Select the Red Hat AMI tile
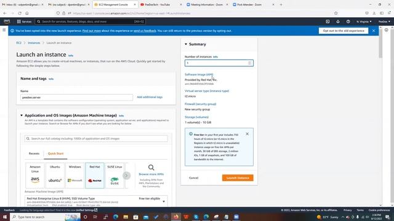 pyautogui.click(x=95, y=176)
